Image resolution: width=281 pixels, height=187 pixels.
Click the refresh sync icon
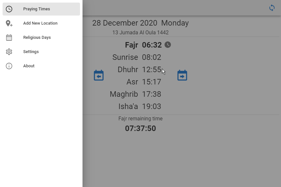click(x=272, y=8)
